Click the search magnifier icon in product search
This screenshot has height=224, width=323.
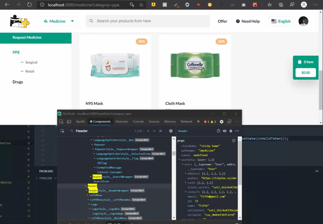tap(91, 21)
